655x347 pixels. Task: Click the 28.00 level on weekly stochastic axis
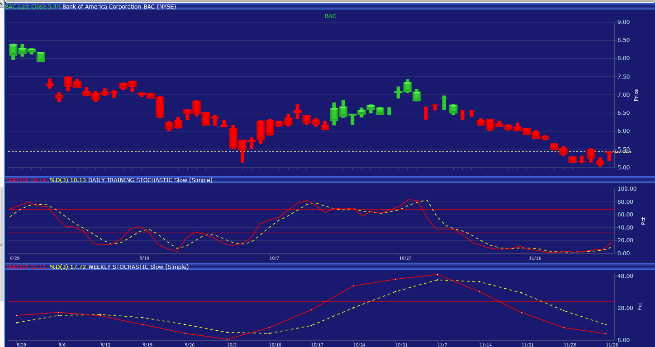[625, 308]
